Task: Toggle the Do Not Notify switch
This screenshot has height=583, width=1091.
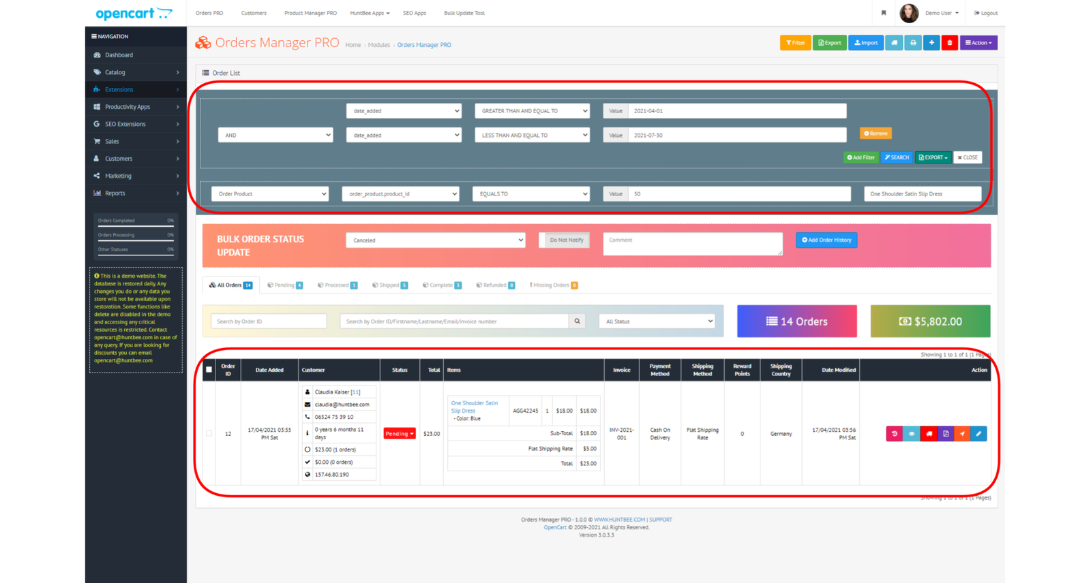Action: [x=565, y=240]
